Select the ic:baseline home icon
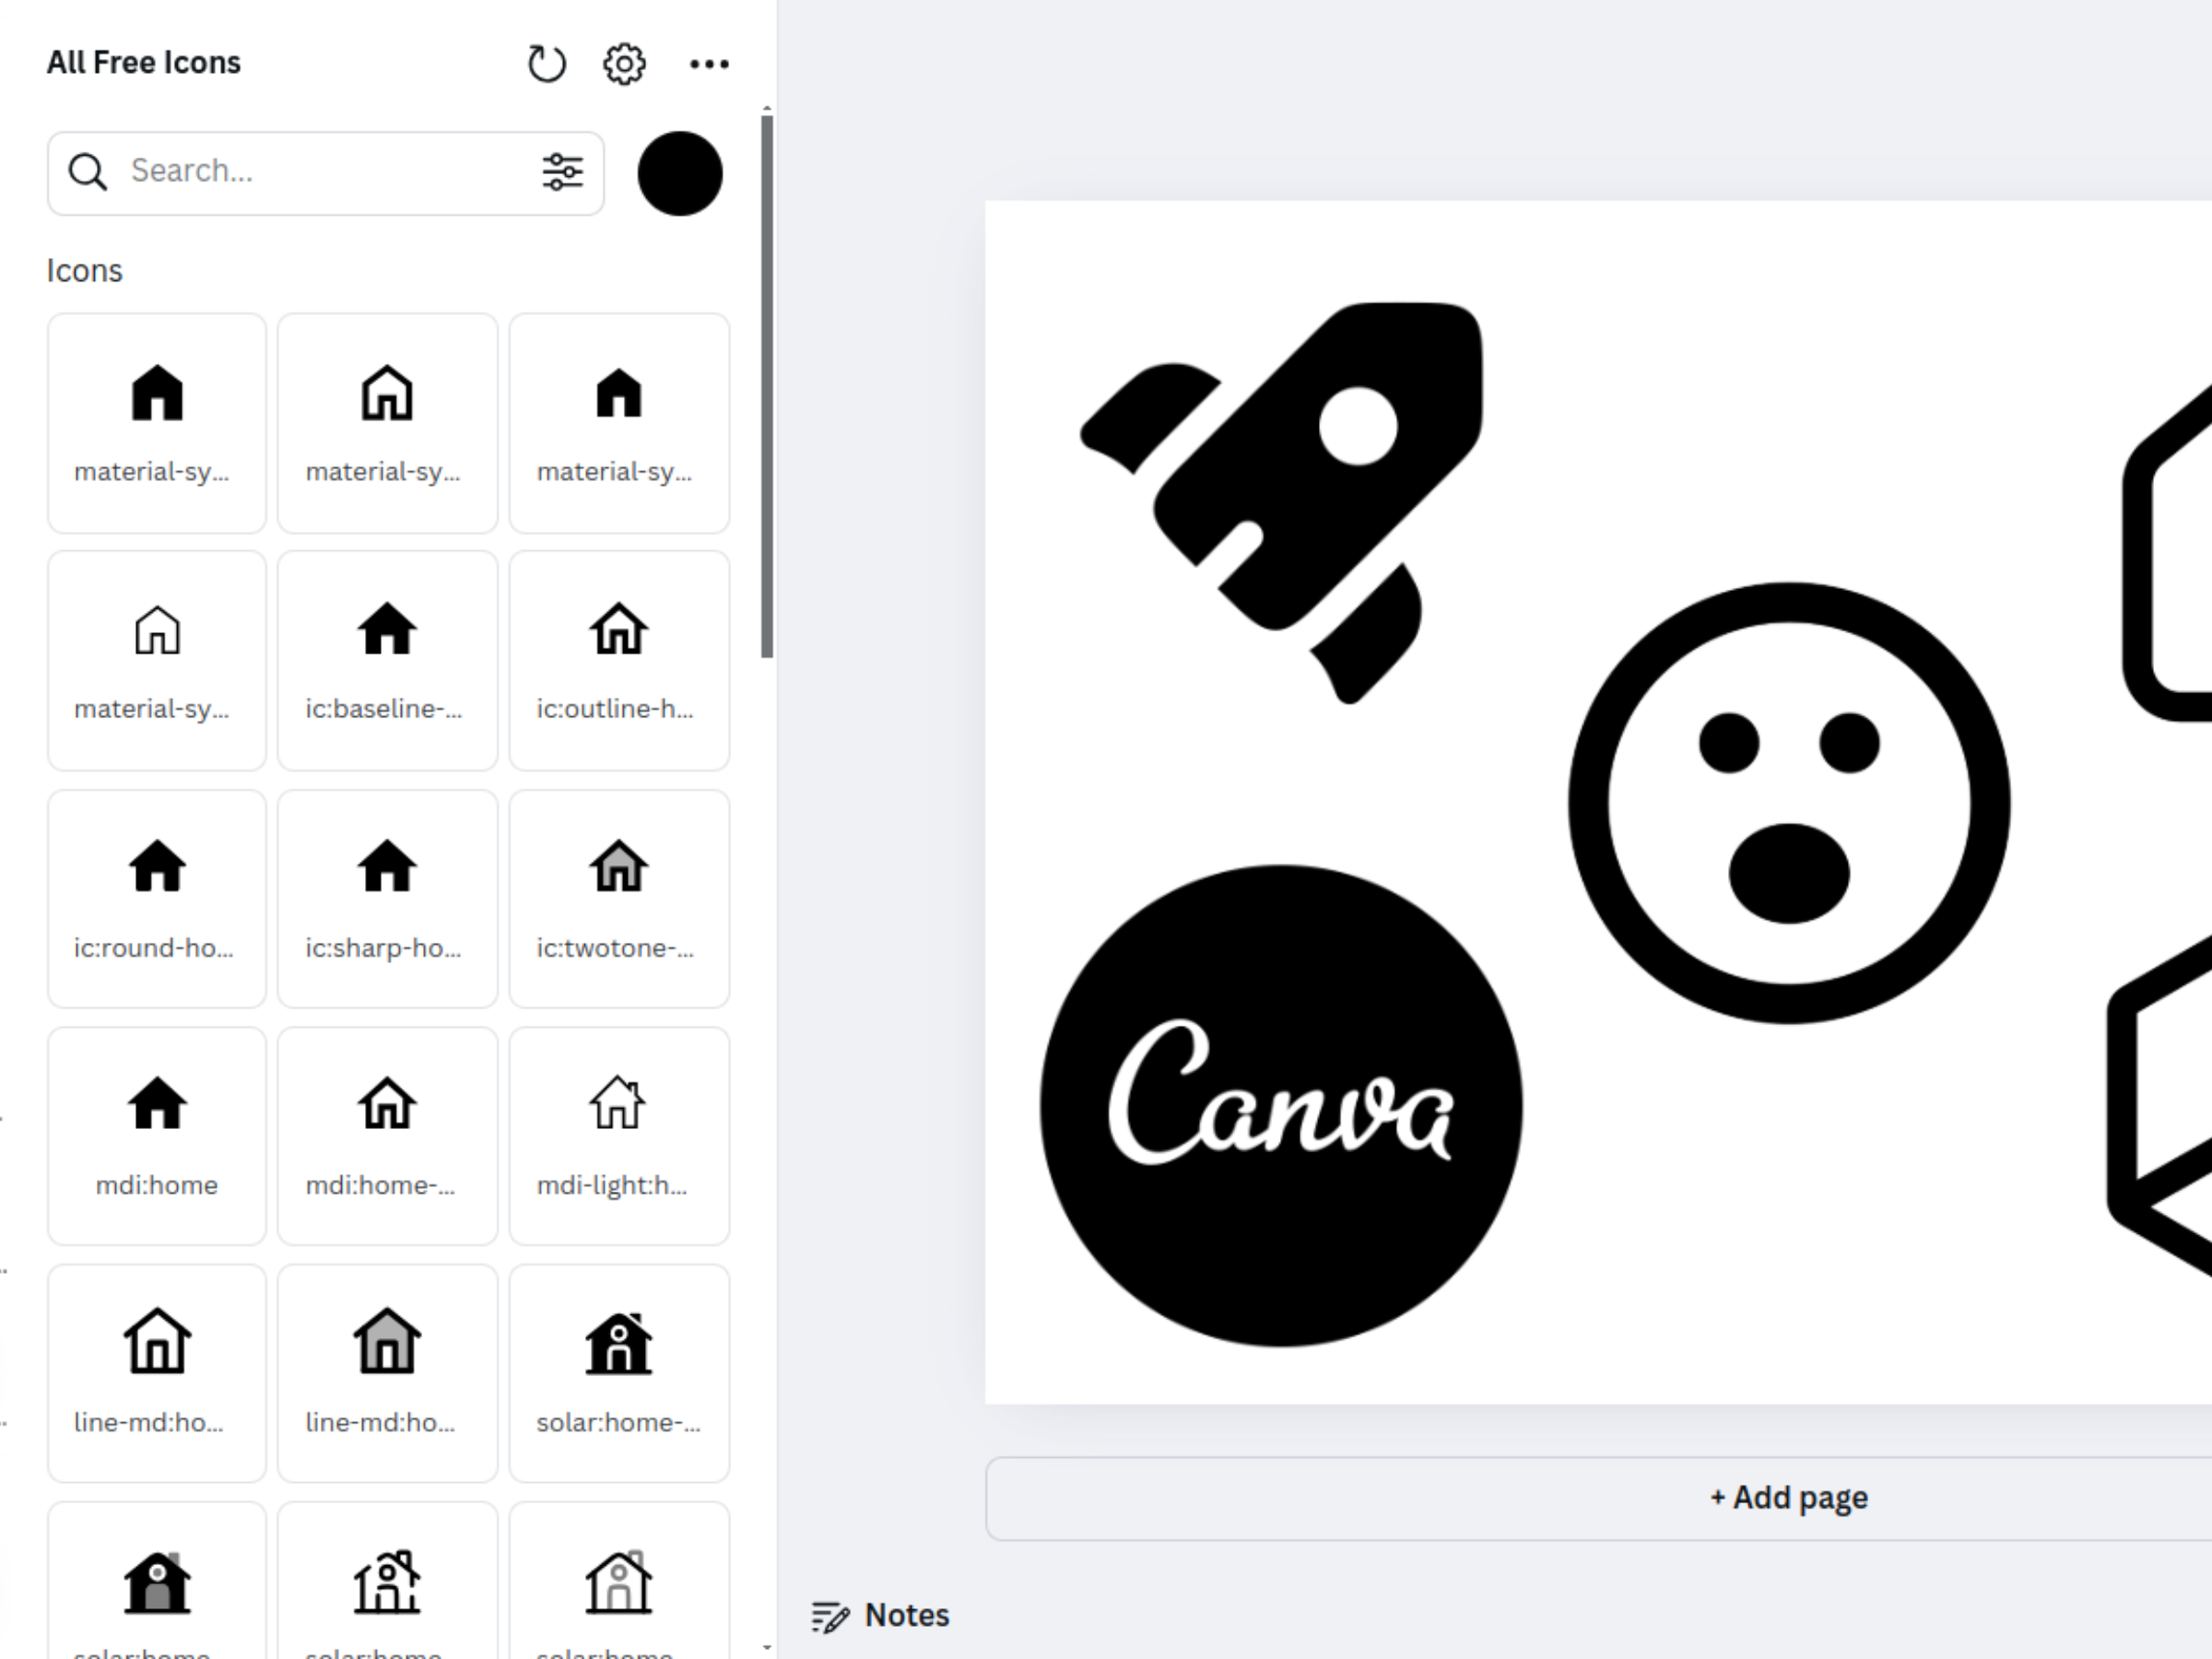The width and height of the screenshot is (2212, 1659). 387,660
